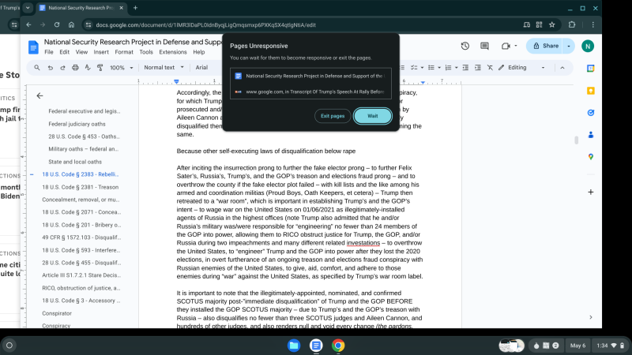Click the Exit pages button
Image resolution: width=632 pixels, height=355 pixels.
click(x=333, y=116)
